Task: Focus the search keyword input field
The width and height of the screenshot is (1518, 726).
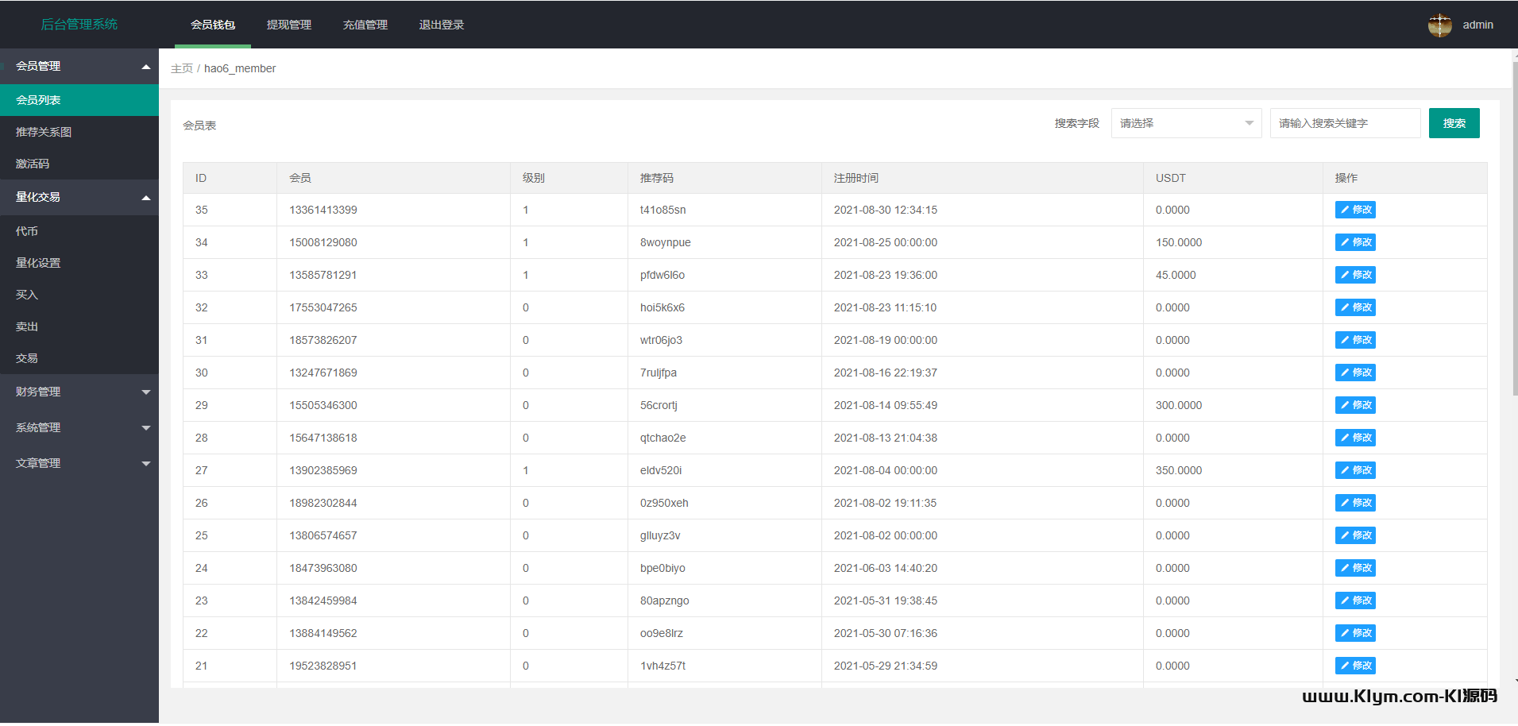Action: [x=1344, y=123]
